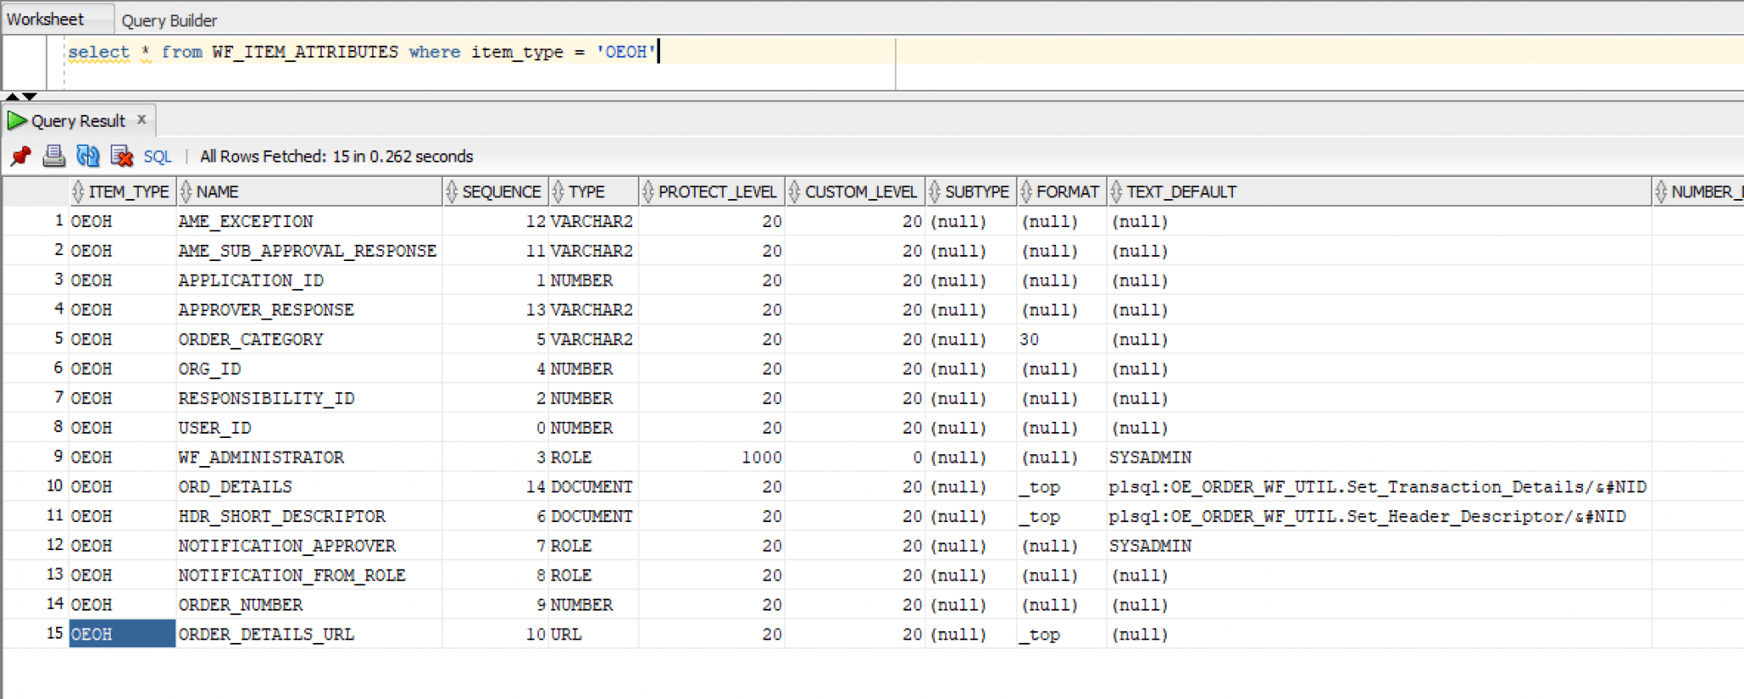Click the Set_Header_Descriptor text default cell
The height and width of the screenshot is (699, 1744).
(1380, 516)
